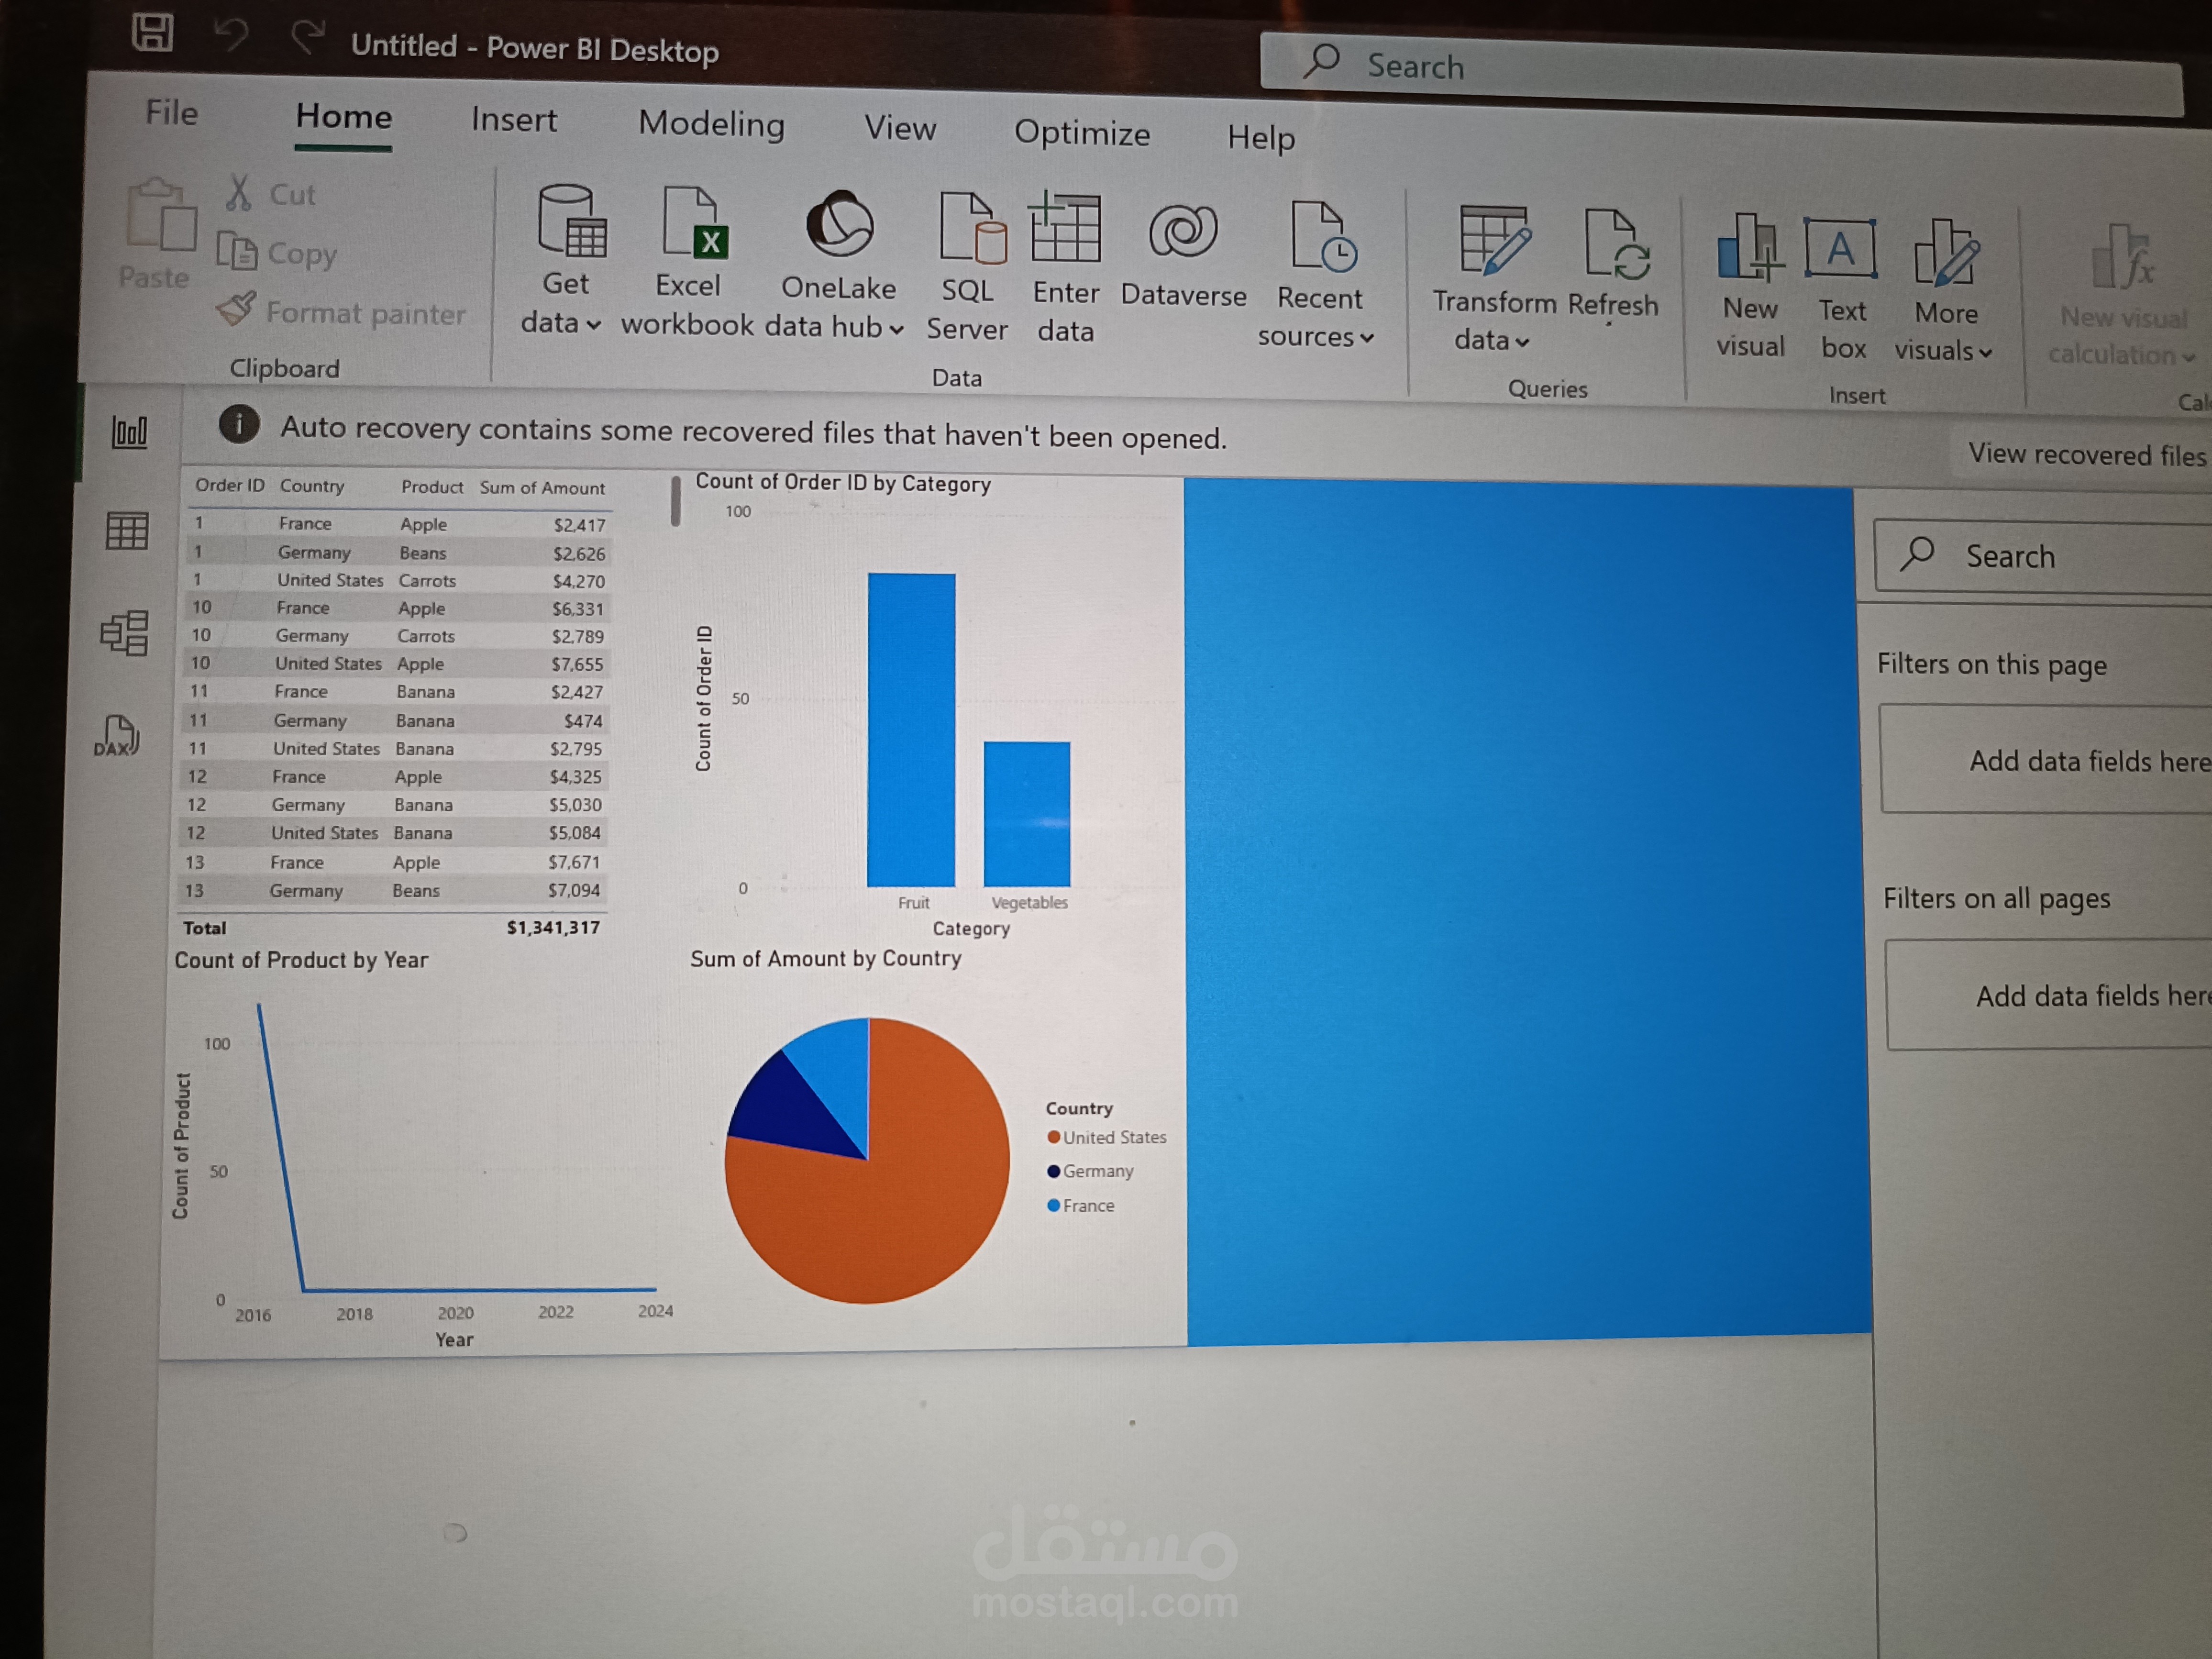Screen dimensions: 2212x1659
Task: Click the Germany legend color marker
Action: [x=1053, y=1171]
